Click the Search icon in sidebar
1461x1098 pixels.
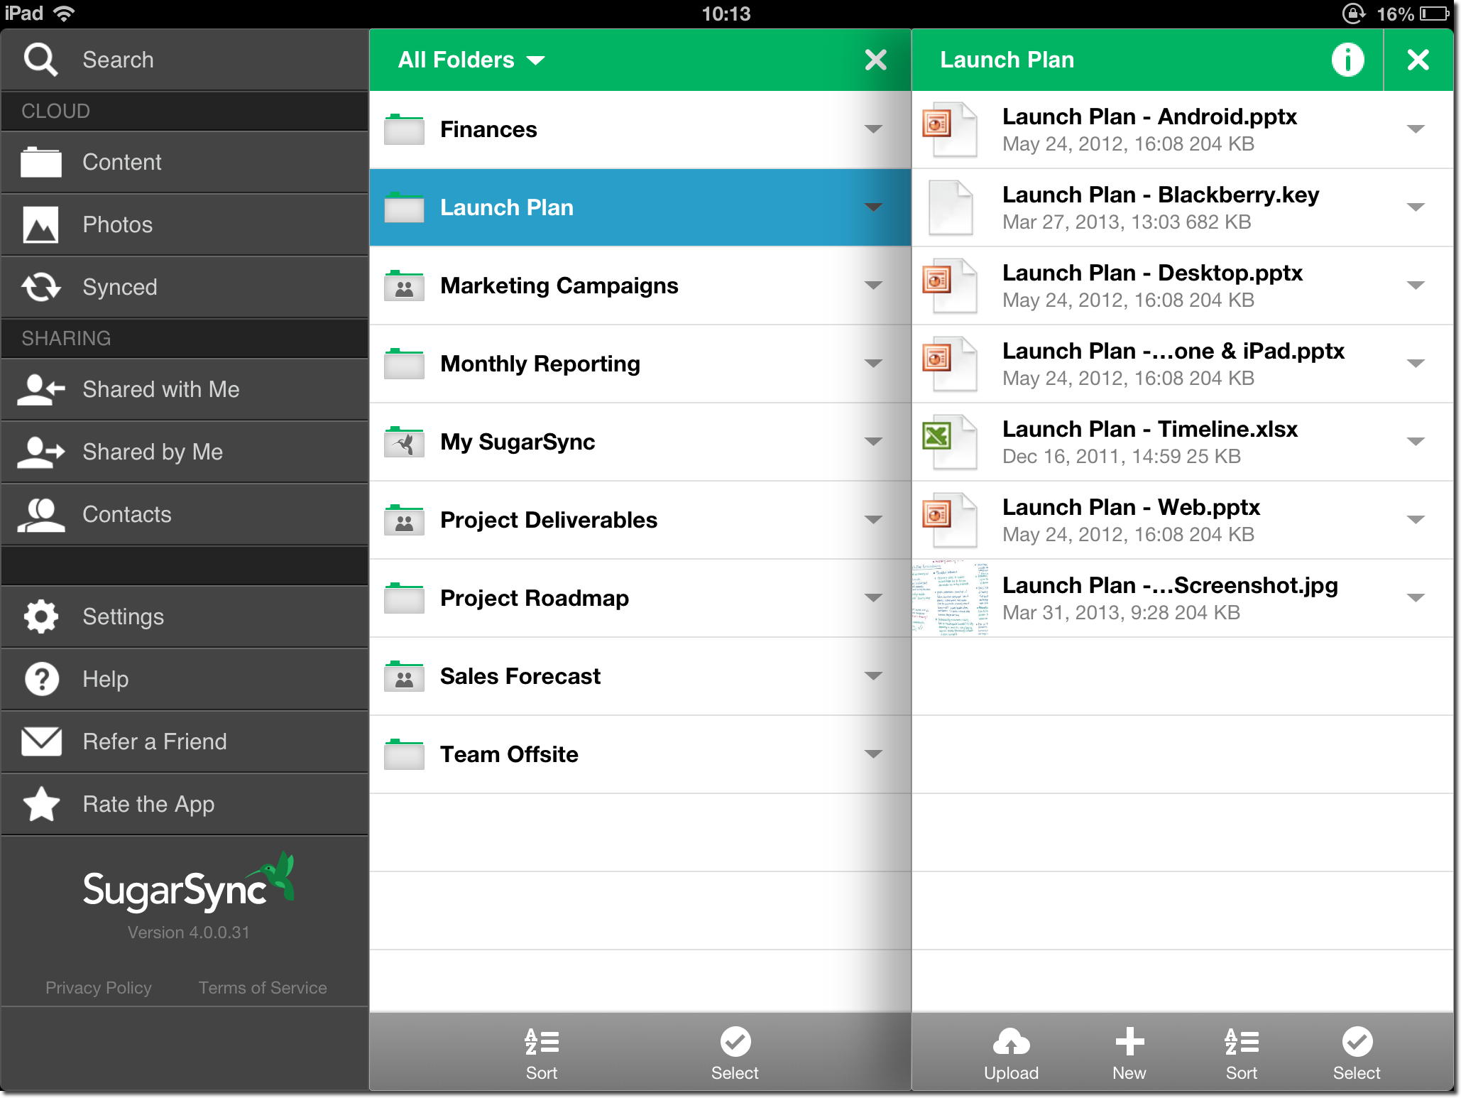coord(41,60)
